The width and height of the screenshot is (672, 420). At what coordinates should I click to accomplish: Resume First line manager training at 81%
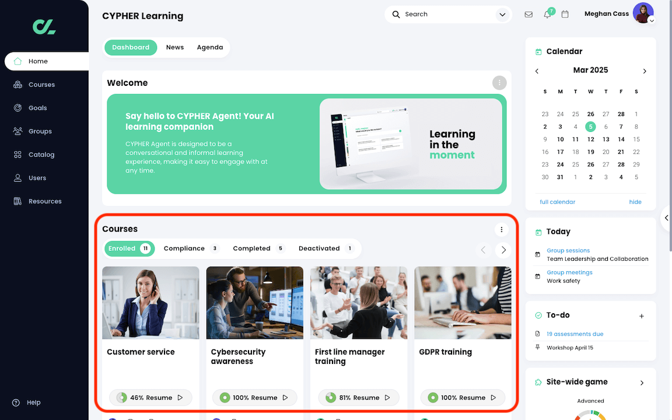[359, 398]
